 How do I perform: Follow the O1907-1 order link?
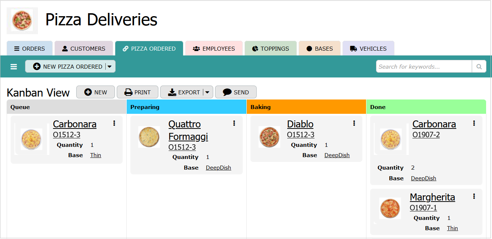click(x=424, y=208)
